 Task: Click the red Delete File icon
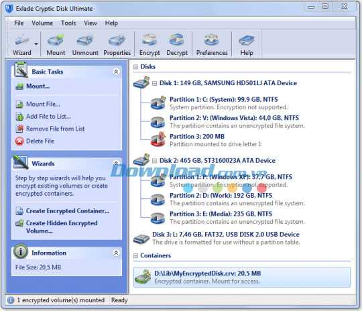19,141
